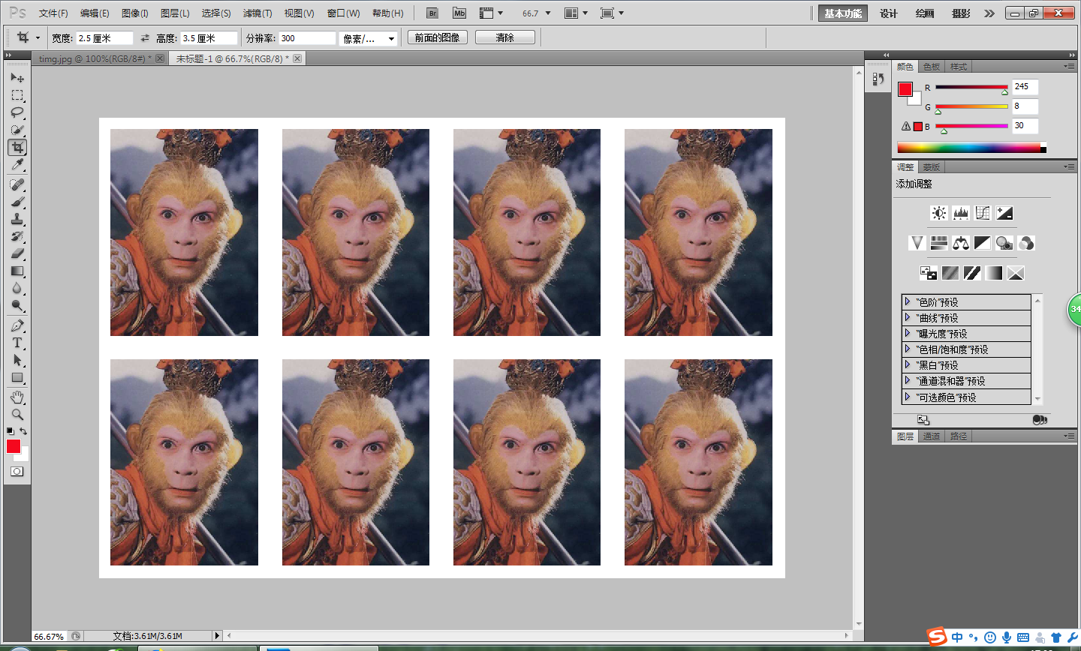Select the Dodge tool
1081x651 pixels.
[x=17, y=305]
